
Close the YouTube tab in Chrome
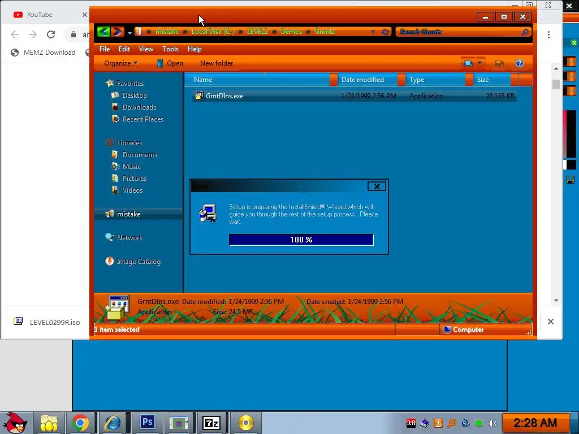[x=85, y=15]
